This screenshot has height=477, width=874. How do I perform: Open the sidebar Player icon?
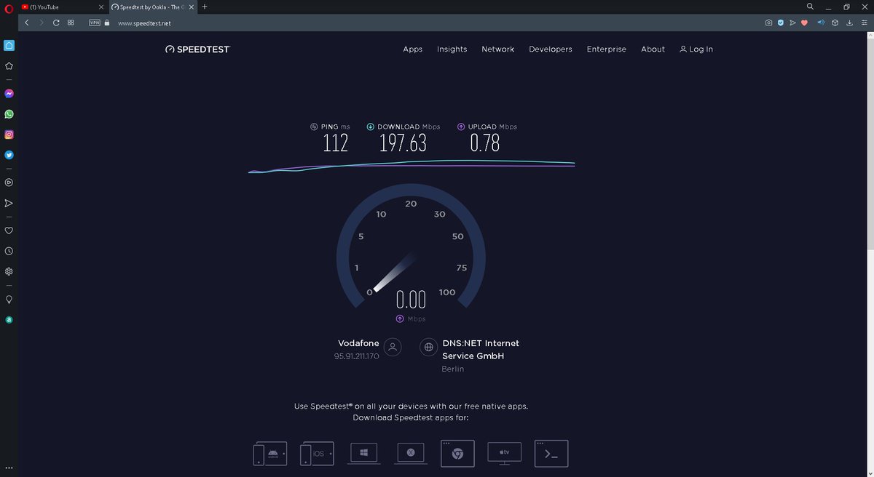[x=9, y=183]
